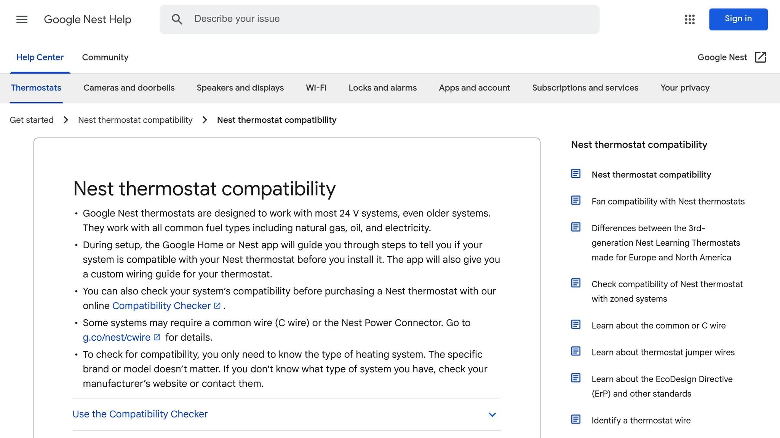Open the Google apps grid
The image size is (780, 438).
[689, 19]
